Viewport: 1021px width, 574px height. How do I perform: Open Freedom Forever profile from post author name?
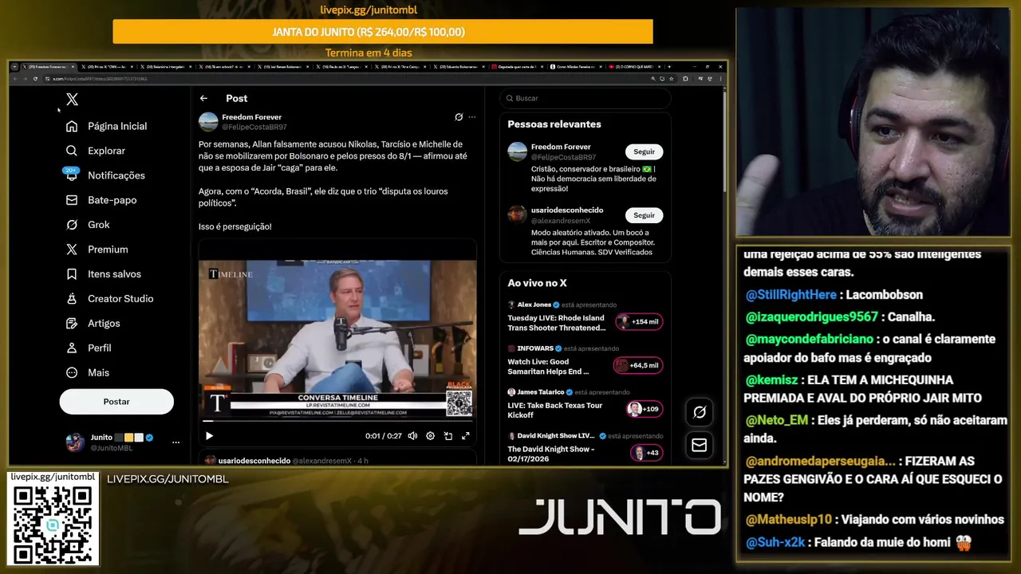pyautogui.click(x=251, y=117)
